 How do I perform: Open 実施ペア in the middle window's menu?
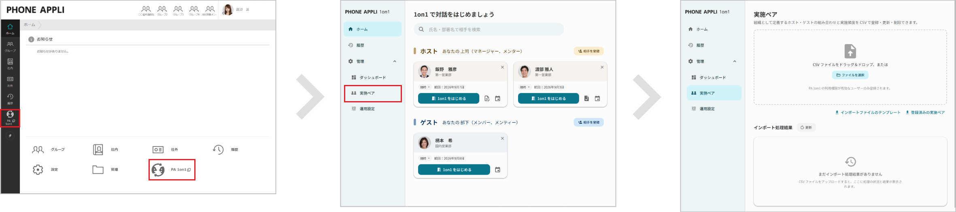coord(372,93)
